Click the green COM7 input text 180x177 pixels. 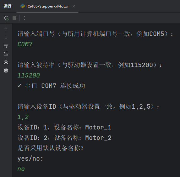point(25,44)
